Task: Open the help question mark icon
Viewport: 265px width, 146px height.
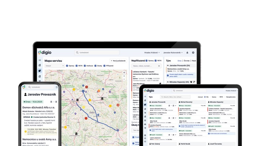Action: click(193, 53)
